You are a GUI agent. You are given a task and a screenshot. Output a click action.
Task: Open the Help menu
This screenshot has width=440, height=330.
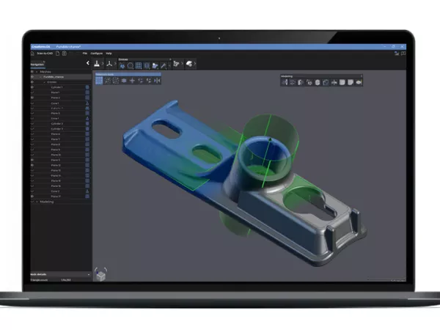(109, 54)
